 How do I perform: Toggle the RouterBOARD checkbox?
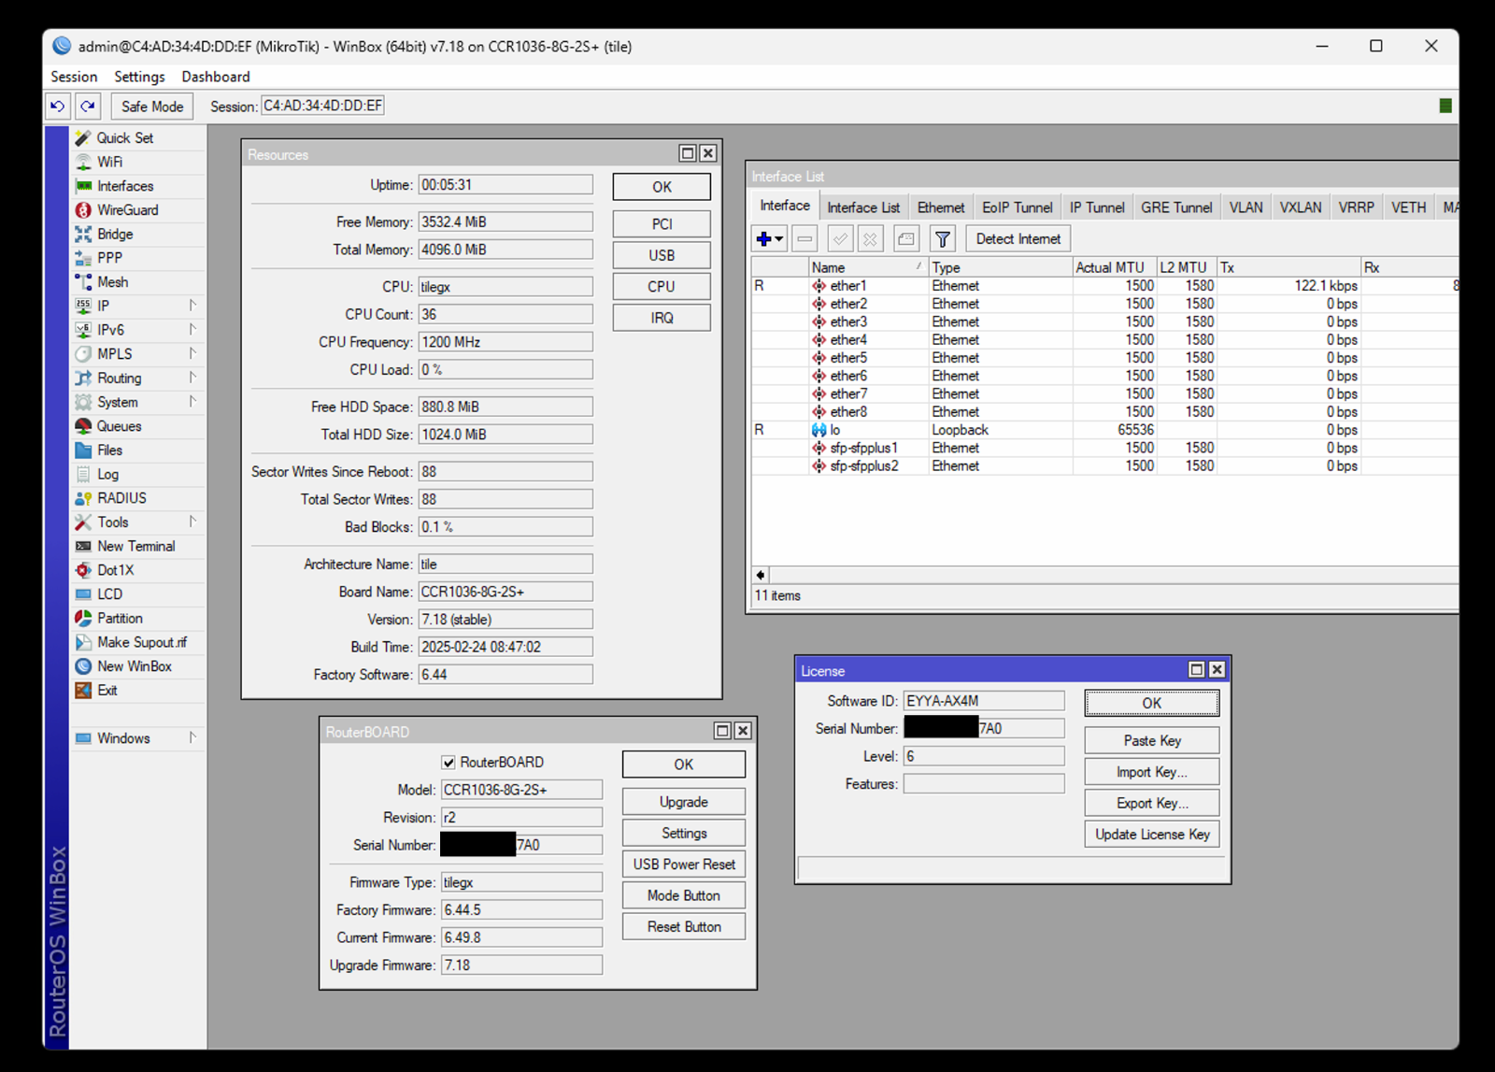[448, 763]
